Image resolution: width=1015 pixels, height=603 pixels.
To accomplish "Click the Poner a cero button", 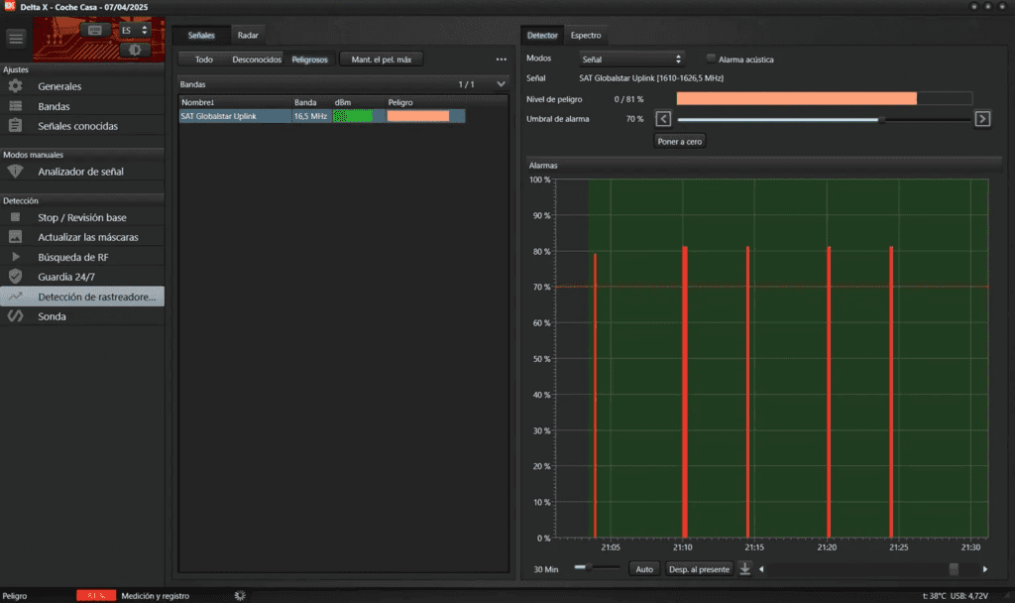I will (x=680, y=142).
